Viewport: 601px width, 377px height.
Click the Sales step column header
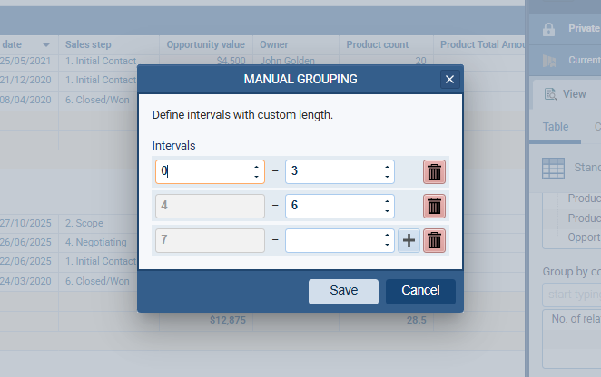point(87,44)
